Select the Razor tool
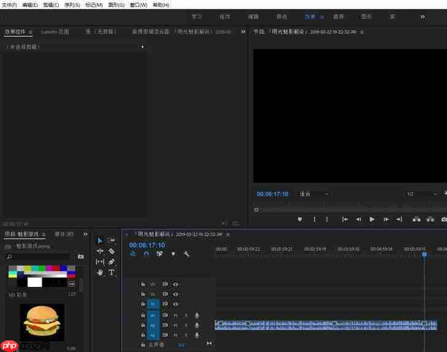This screenshot has width=447, height=352. coord(112,251)
